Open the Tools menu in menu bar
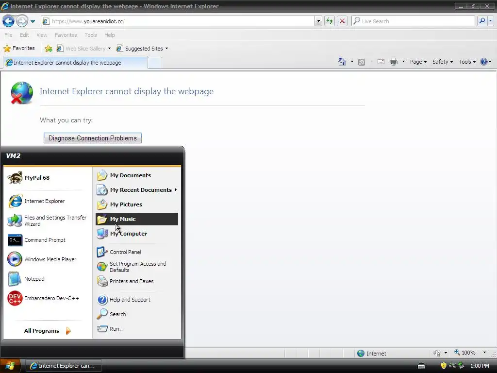 (x=91, y=35)
